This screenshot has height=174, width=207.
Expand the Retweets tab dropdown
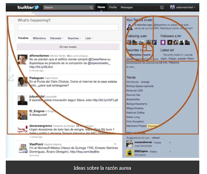point(56,38)
